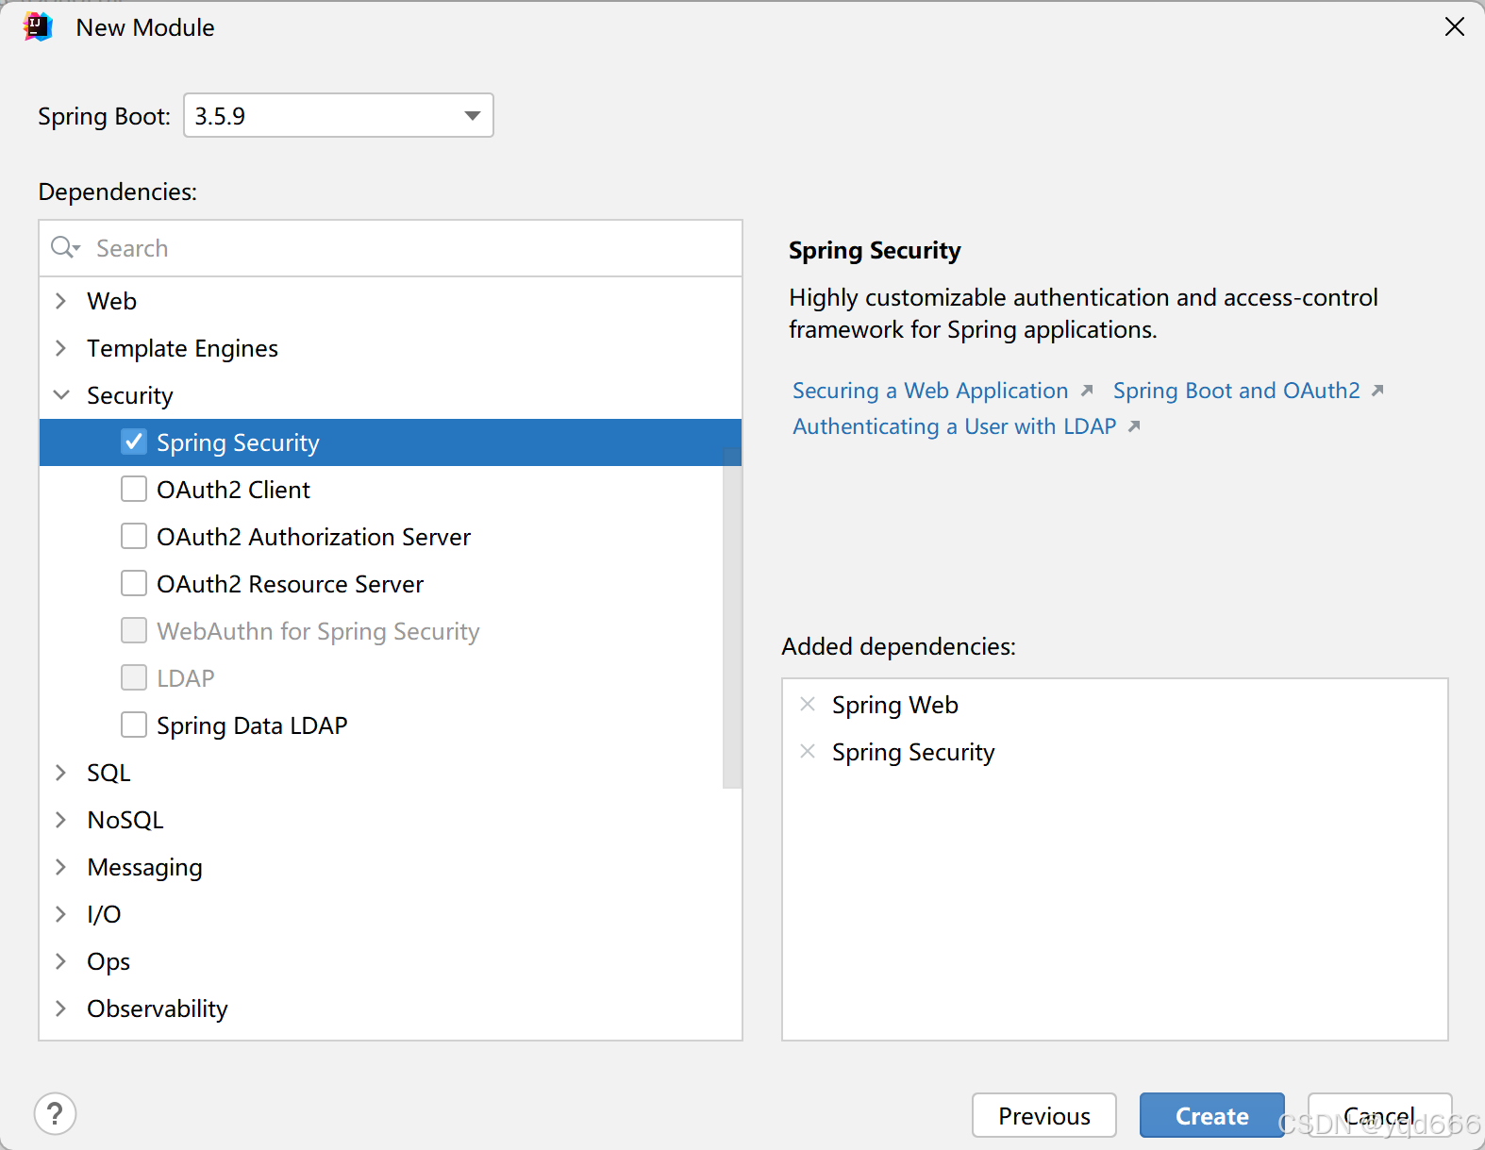This screenshot has height=1150, width=1485.
Task: Select the Web tree row label
Action: 111,301
